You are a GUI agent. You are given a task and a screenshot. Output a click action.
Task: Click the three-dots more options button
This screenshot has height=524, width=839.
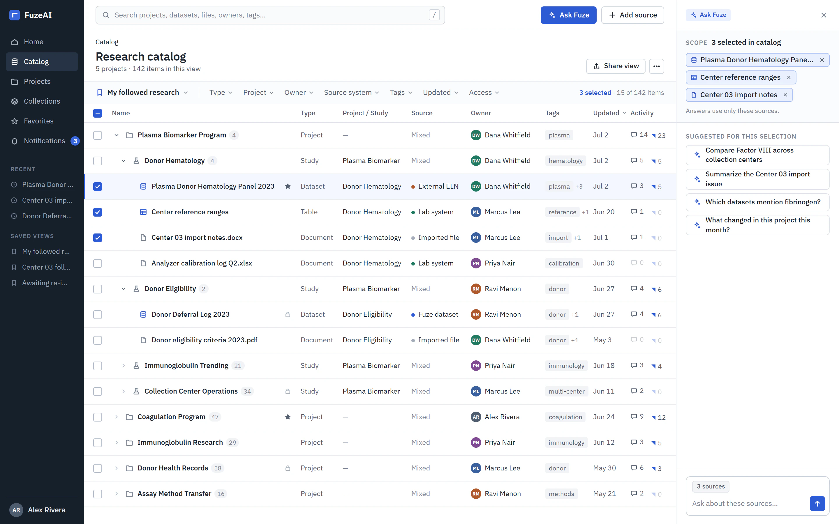(x=656, y=66)
